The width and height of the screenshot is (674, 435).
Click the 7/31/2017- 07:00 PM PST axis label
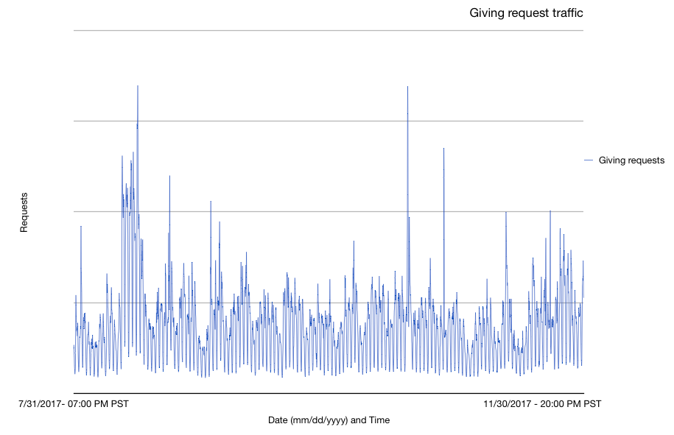pos(74,403)
